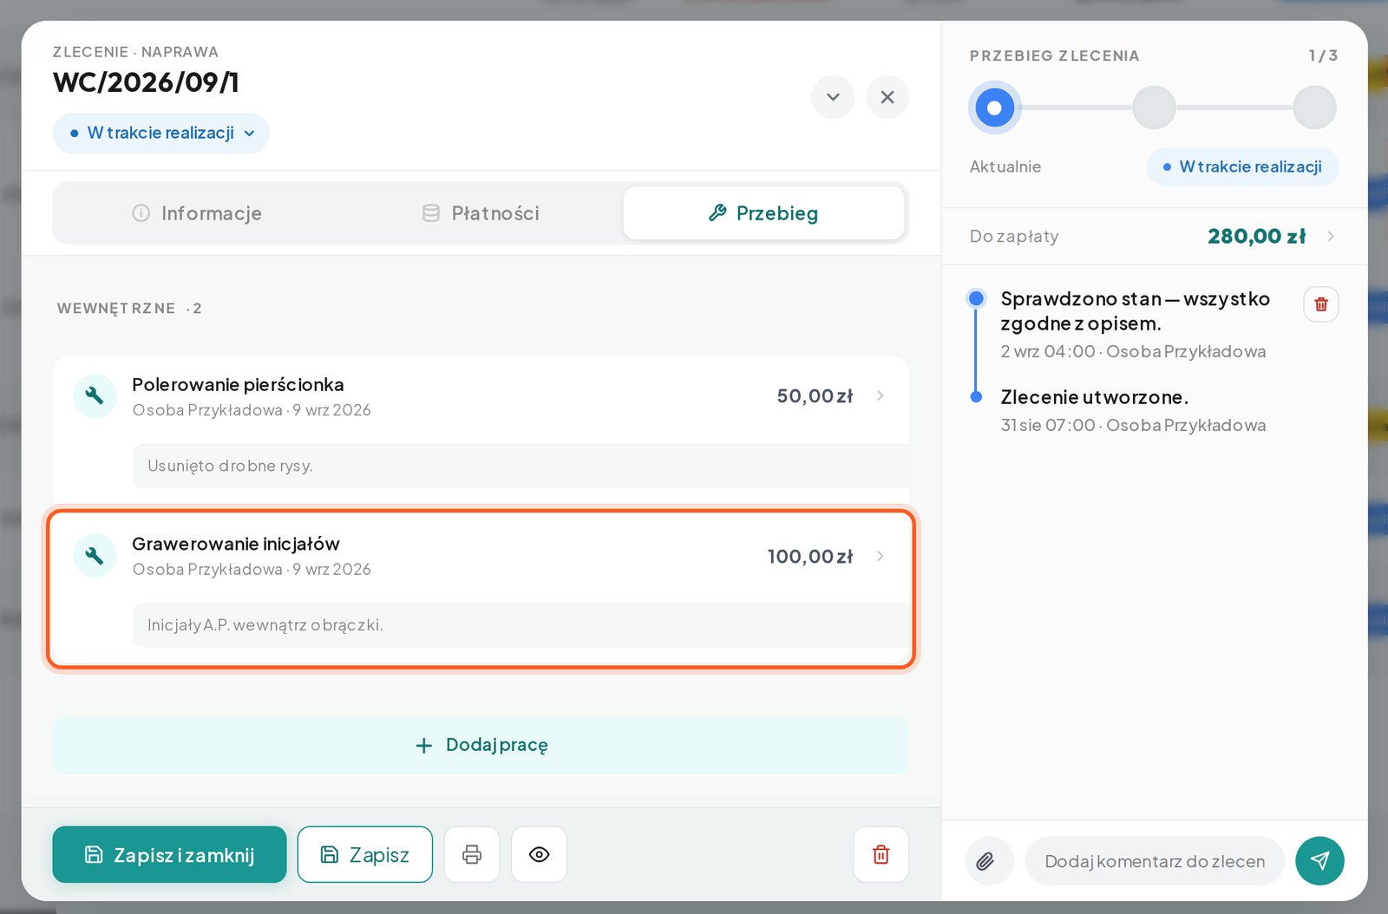This screenshot has width=1388, height=914.
Task: Click the 'Grawerowanie inicjałów' title
Action: 236,544
